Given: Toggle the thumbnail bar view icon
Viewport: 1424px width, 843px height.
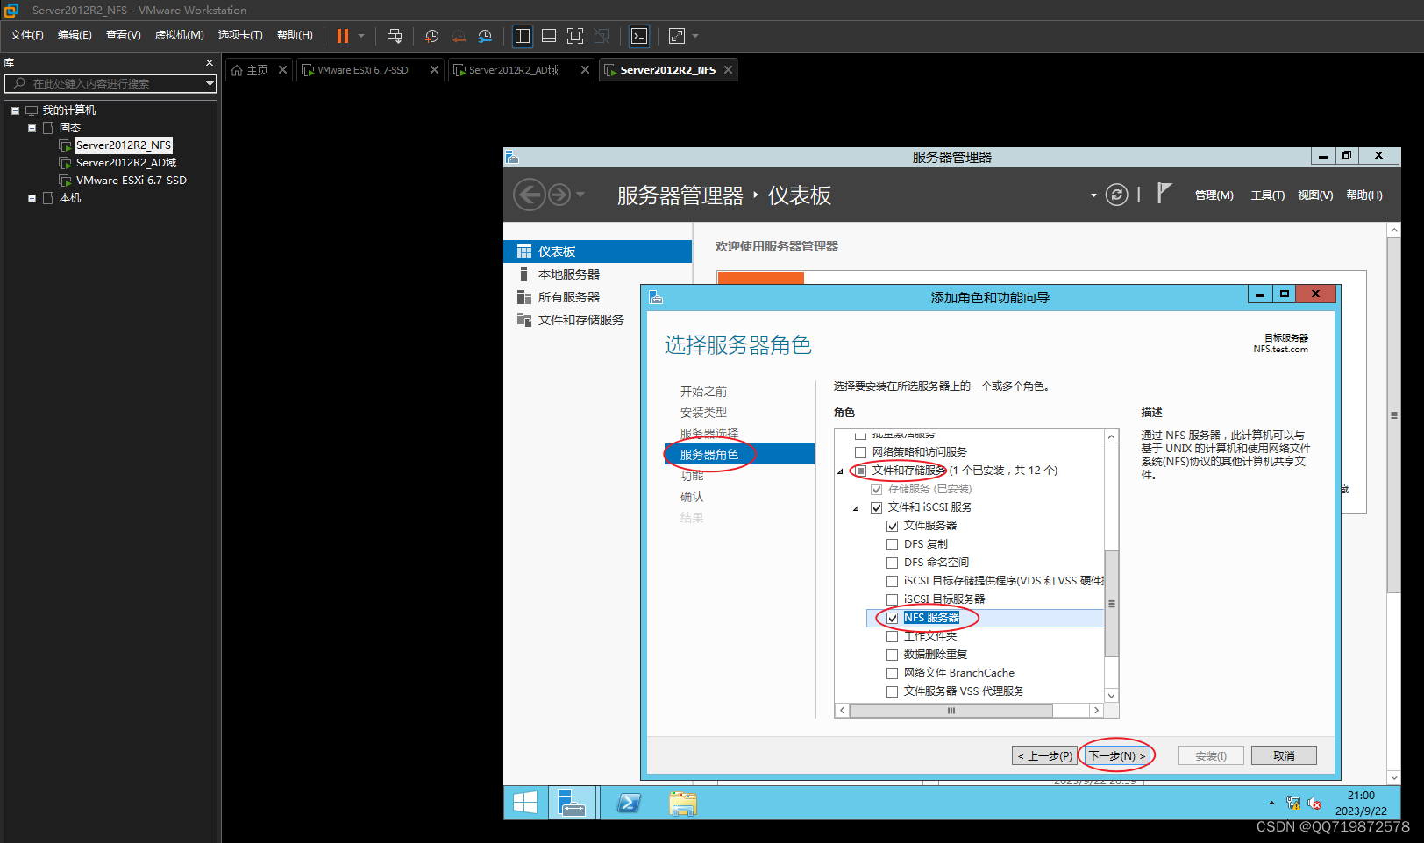Looking at the screenshot, I should [x=549, y=36].
